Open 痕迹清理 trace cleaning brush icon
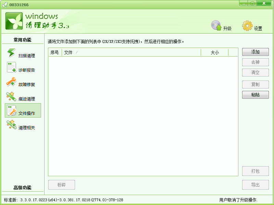This screenshot has width=274, height=205. 11,97
